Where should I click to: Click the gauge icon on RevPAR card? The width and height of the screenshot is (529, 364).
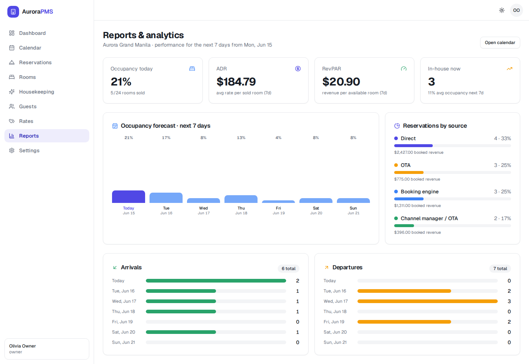(x=404, y=69)
